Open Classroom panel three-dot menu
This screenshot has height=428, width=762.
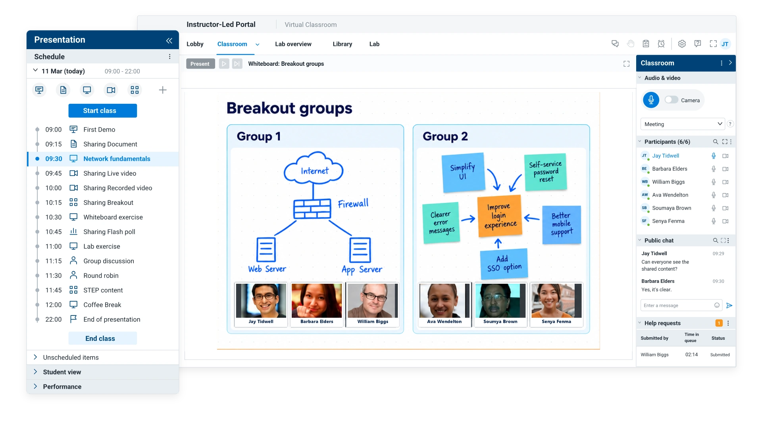click(722, 63)
